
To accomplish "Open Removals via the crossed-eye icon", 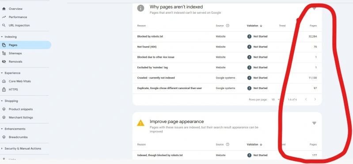I will 4,62.
